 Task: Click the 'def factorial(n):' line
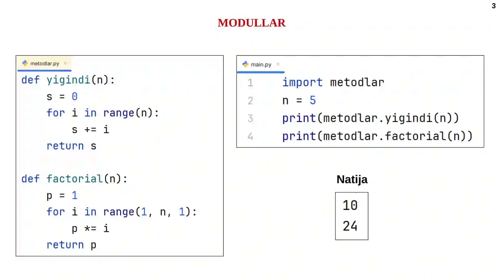pos(74,179)
